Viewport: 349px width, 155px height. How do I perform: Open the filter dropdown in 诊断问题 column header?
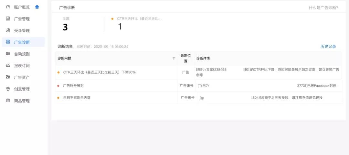coord(174,58)
